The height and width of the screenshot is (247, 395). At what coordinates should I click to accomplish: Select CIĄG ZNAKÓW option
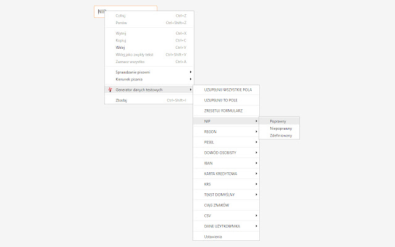coord(227,205)
